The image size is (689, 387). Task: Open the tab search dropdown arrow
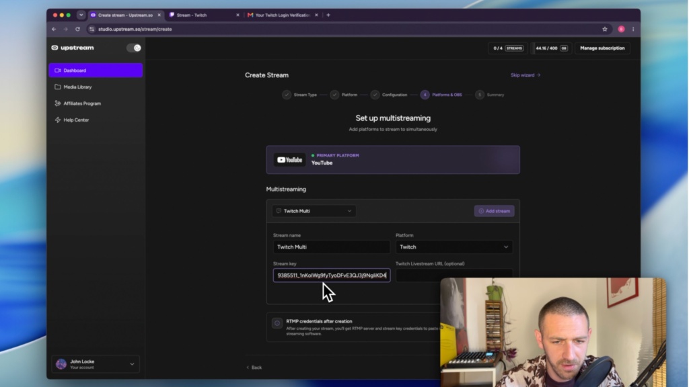coord(81,15)
